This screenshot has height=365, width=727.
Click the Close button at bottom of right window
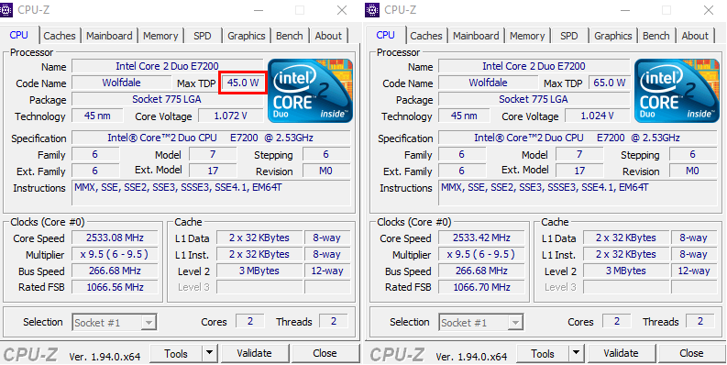tap(691, 354)
